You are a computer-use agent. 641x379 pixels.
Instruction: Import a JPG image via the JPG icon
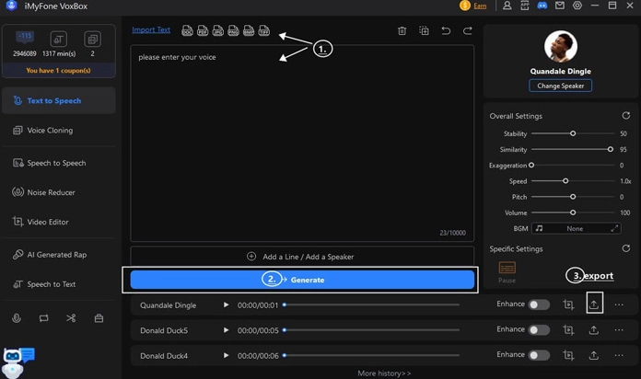[218, 30]
